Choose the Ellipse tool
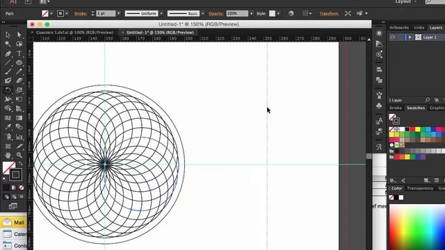The width and height of the screenshot is (445, 250). pyautogui.click(x=19, y=62)
